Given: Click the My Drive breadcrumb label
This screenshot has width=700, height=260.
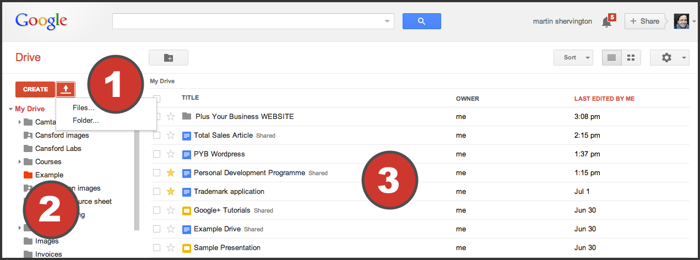Looking at the screenshot, I should 162,81.
